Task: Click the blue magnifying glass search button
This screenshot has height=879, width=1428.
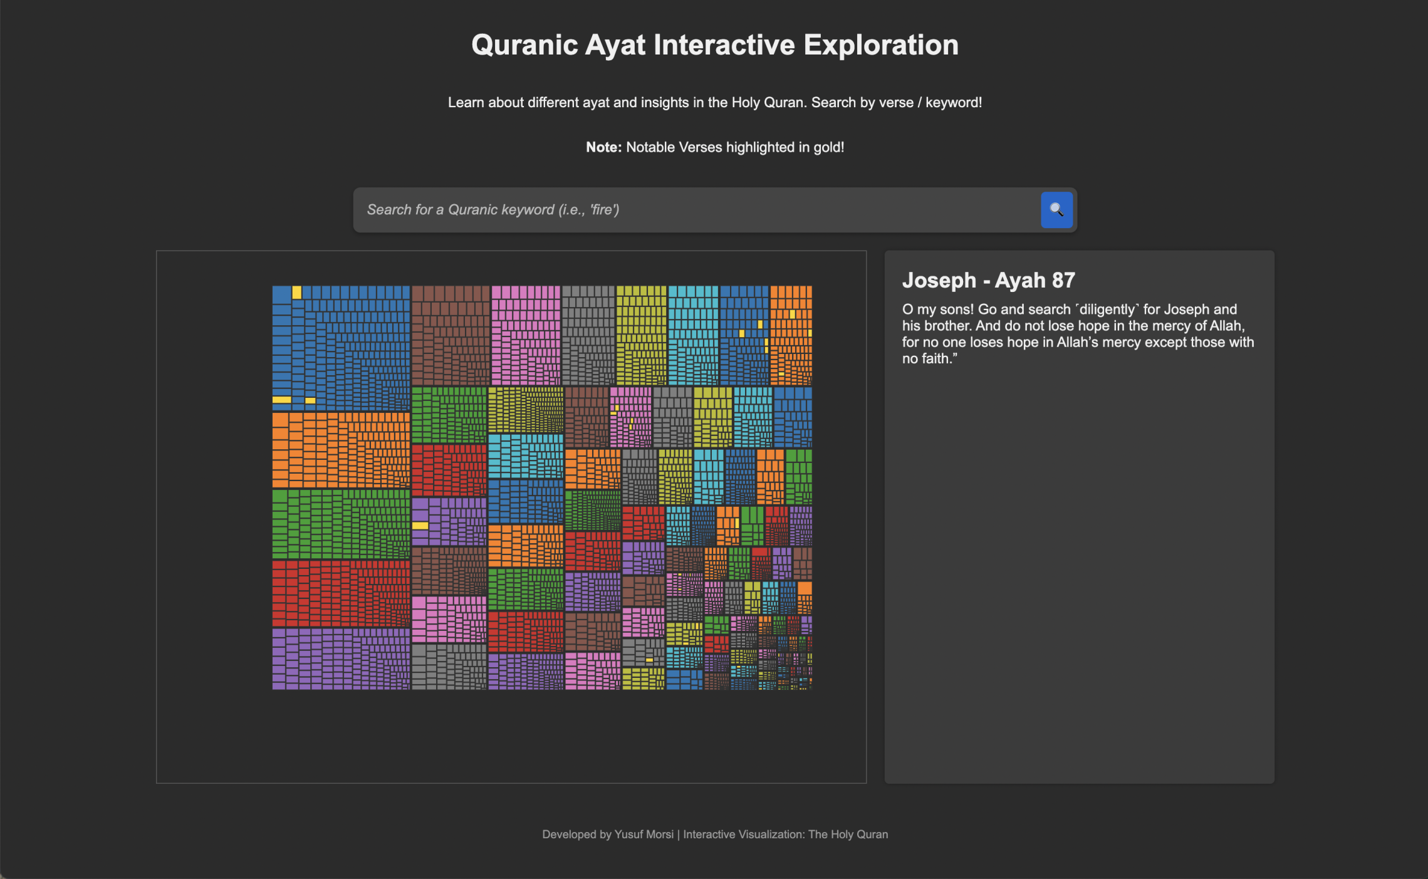Action: tap(1056, 210)
